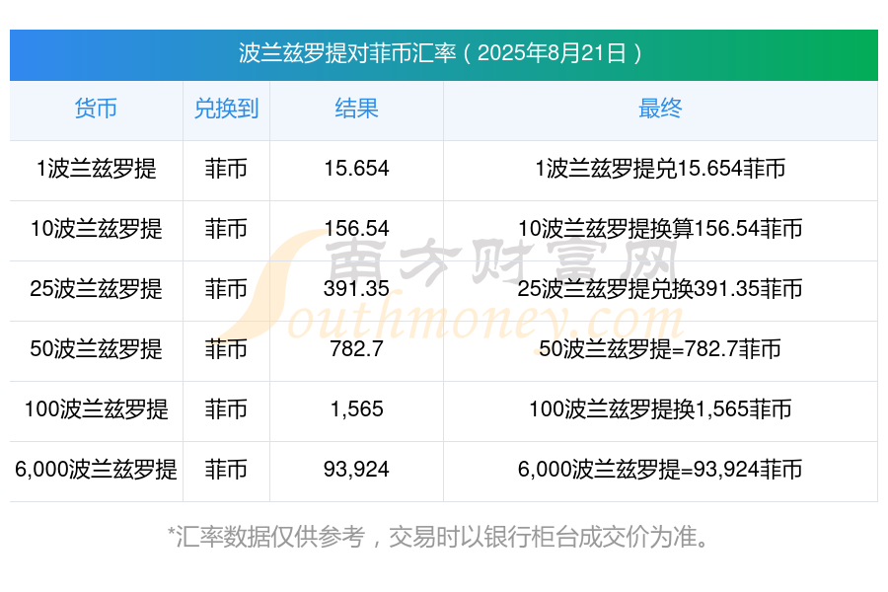Select the 50波兰兹罗提 cell

96,349
